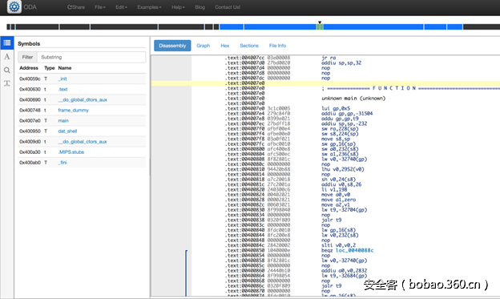Open the File dropdown menu
Image resolution: width=500 pixels, height=299 pixels.
[x=100, y=7]
